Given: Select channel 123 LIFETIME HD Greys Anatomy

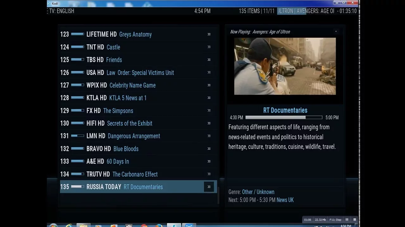Looking at the screenshot, I should [138, 34].
